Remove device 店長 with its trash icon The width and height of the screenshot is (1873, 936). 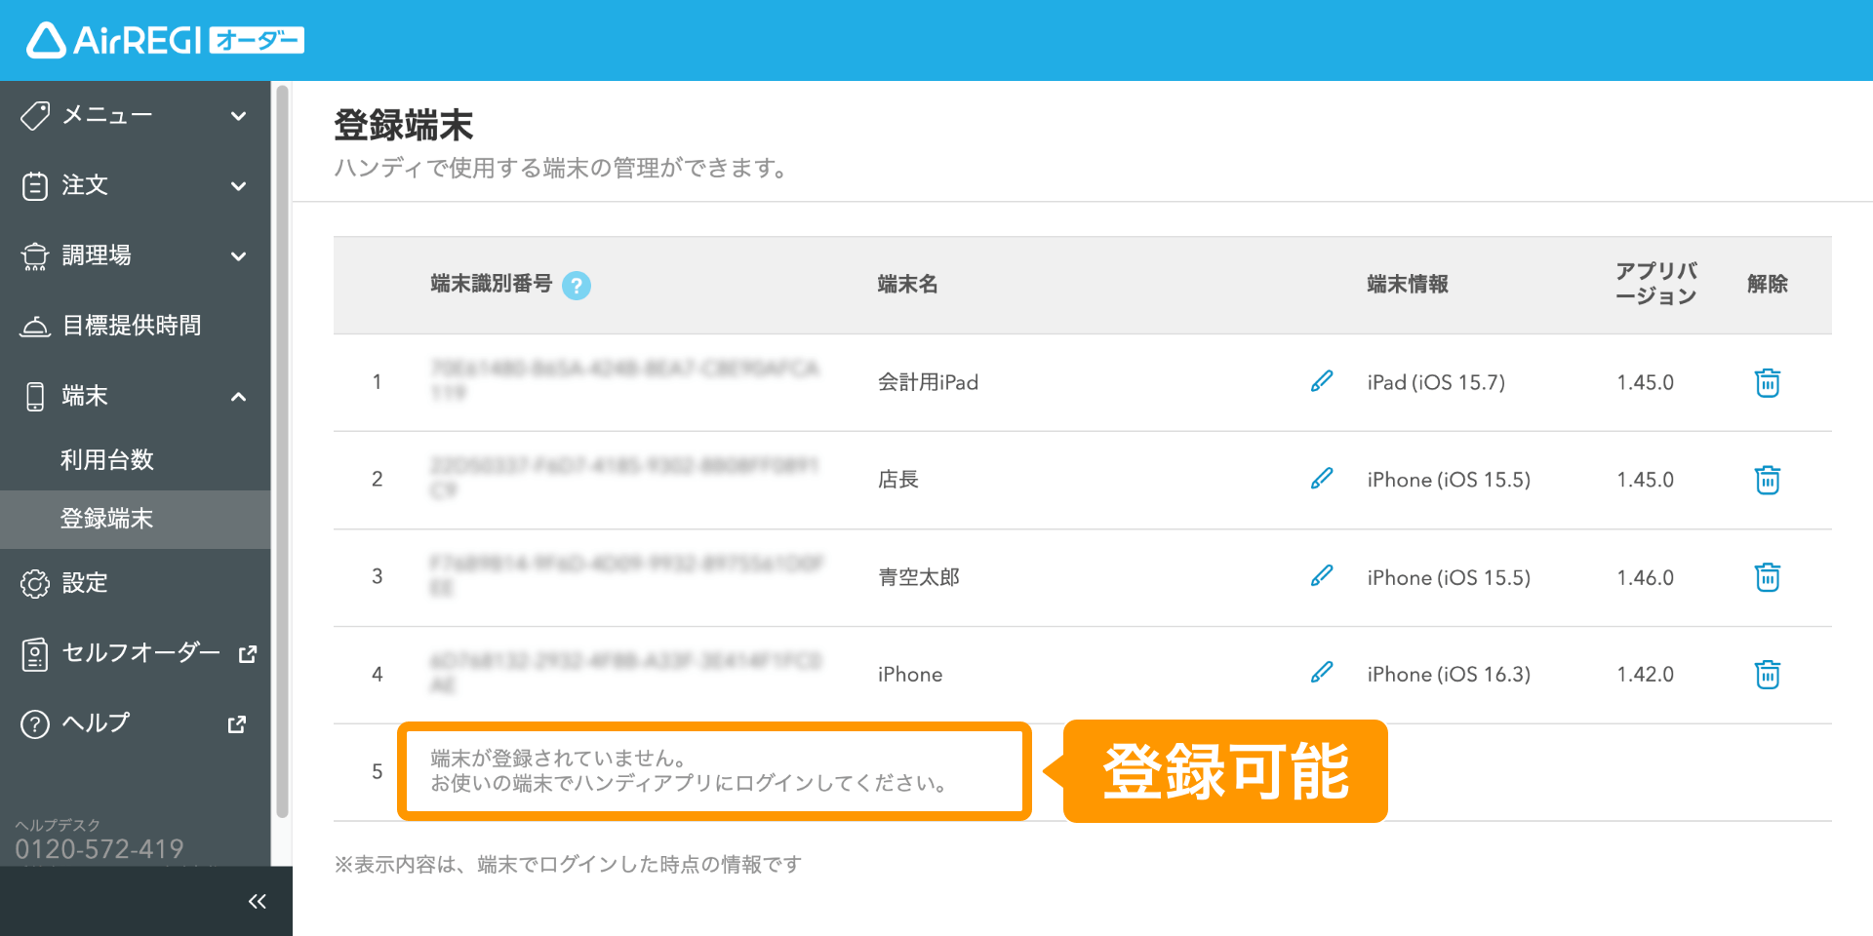tap(1767, 480)
